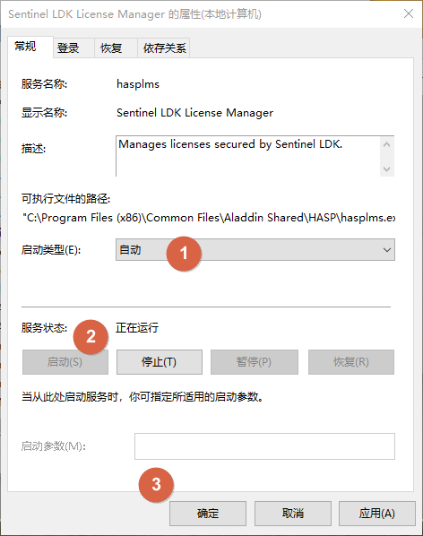Switch to the 登录 tab
The height and width of the screenshot is (536, 423).
pyautogui.click(x=68, y=48)
